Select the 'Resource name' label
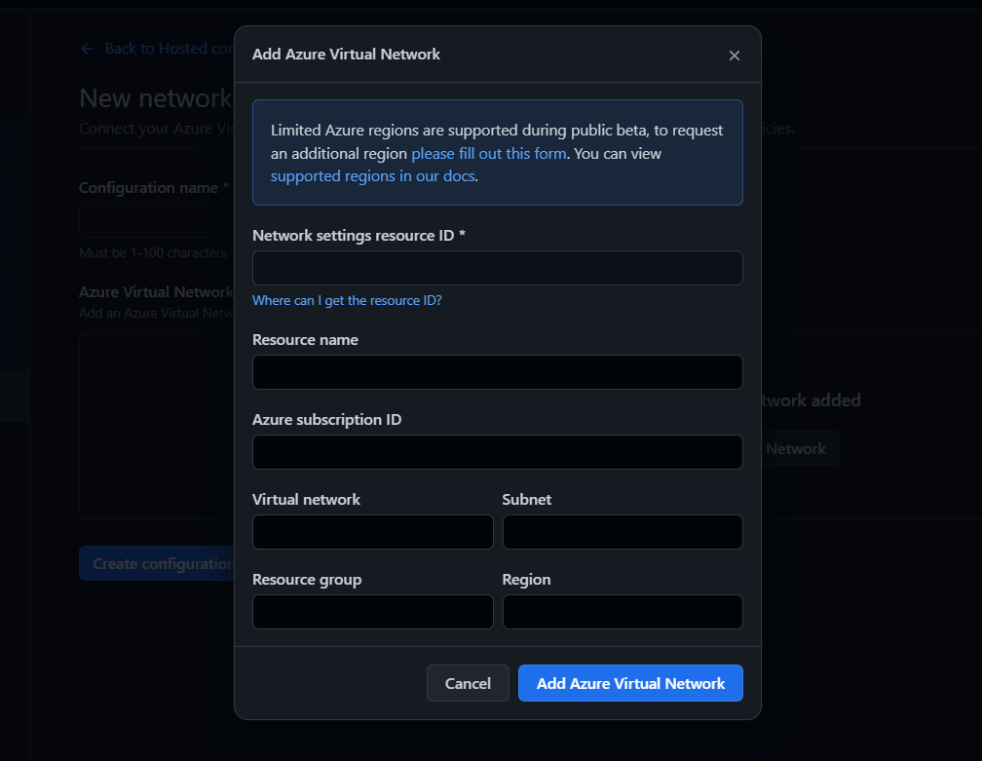982x761 pixels. click(305, 339)
